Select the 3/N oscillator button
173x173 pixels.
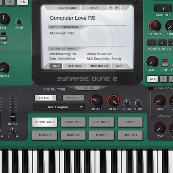click(x=22, y=2)
